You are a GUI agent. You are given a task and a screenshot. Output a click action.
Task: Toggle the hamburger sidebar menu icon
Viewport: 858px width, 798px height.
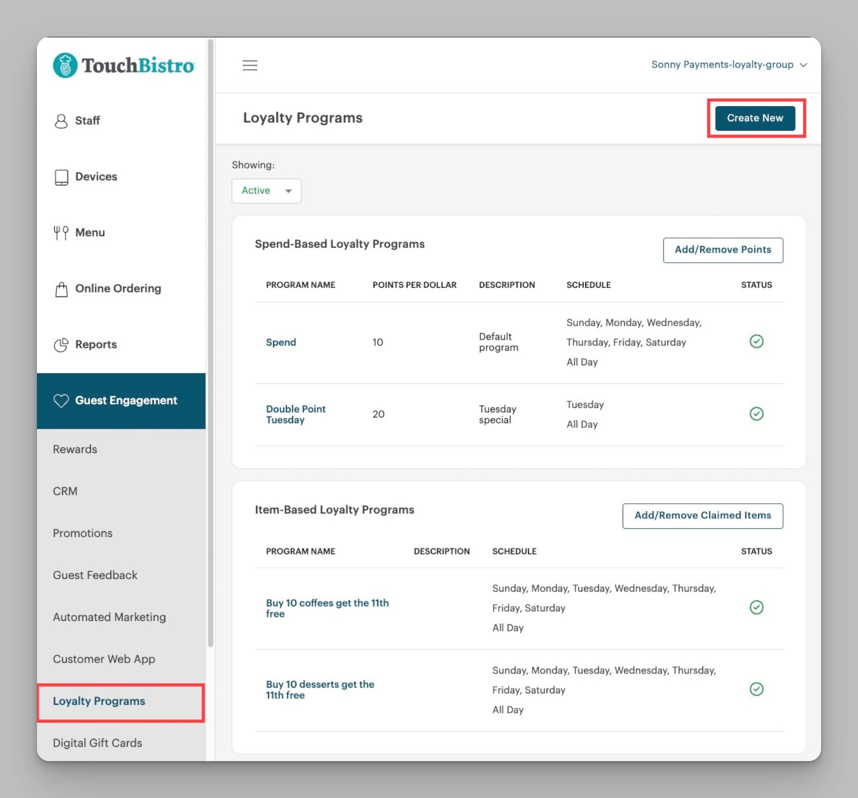250,65
